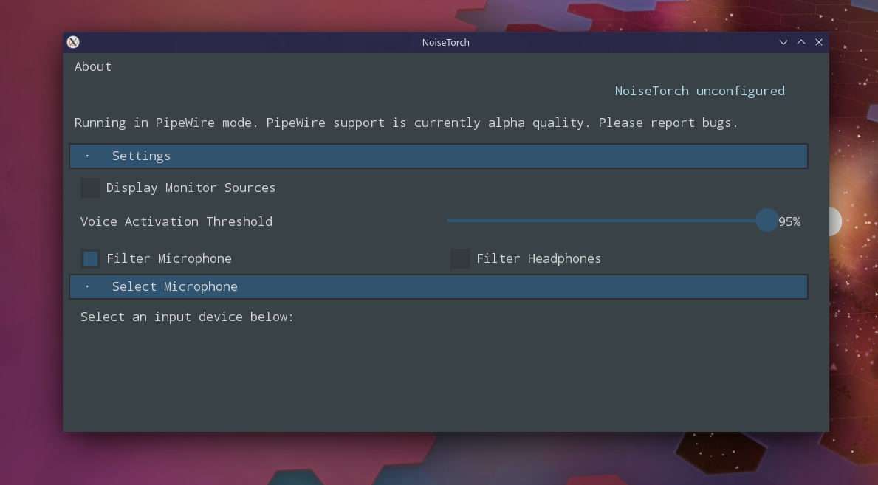Expand the window shade chevron control
Screen dimensions: 878x485
click(x=783, y=42)
